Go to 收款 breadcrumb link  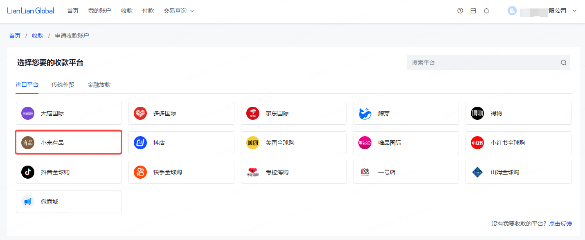point(38,36)
